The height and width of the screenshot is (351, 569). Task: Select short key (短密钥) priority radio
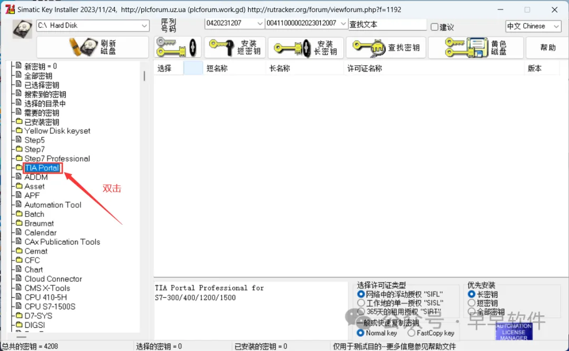pos(472,303)
